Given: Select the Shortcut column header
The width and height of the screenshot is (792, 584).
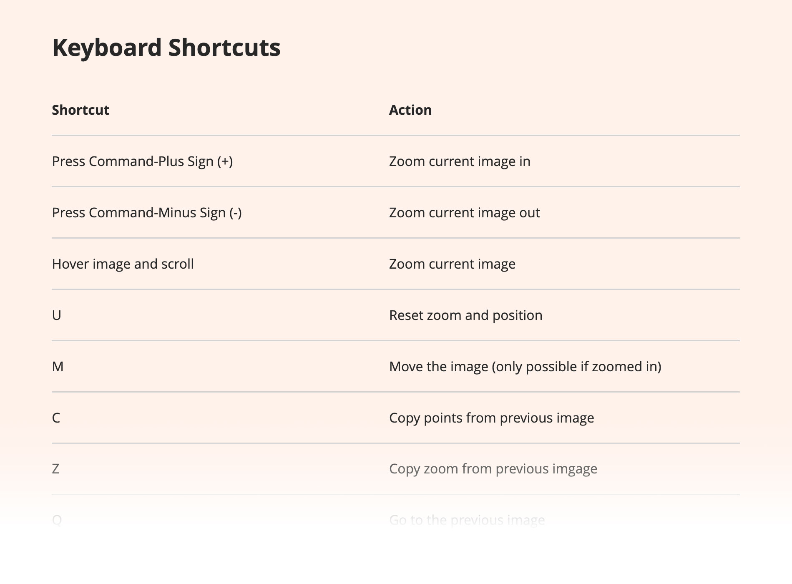Looking at the screenshot, I should [x=80, y=110].
